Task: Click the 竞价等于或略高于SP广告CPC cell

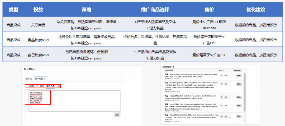Action: pos(209,40)
